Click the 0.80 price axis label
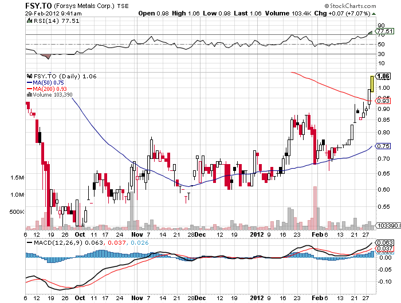Viewport: 401px width, 303px height. pos(384,132)
